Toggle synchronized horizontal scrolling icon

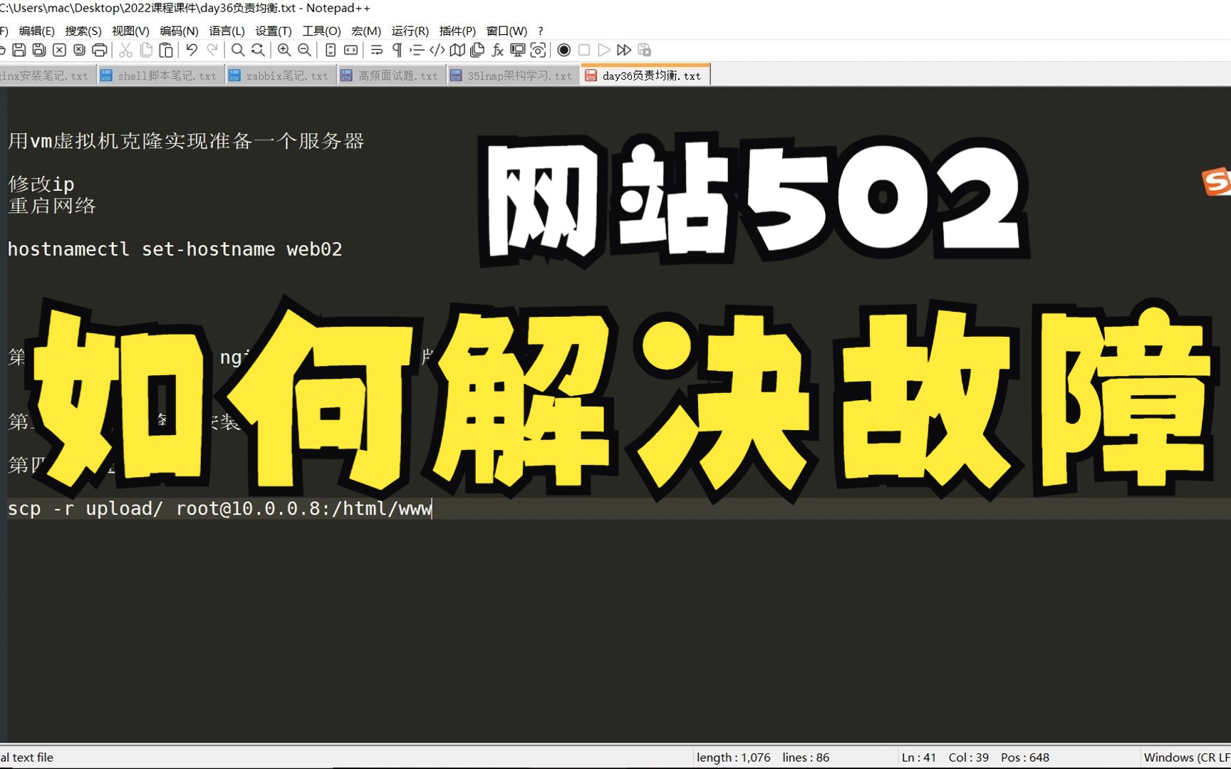tap(350, 50)
